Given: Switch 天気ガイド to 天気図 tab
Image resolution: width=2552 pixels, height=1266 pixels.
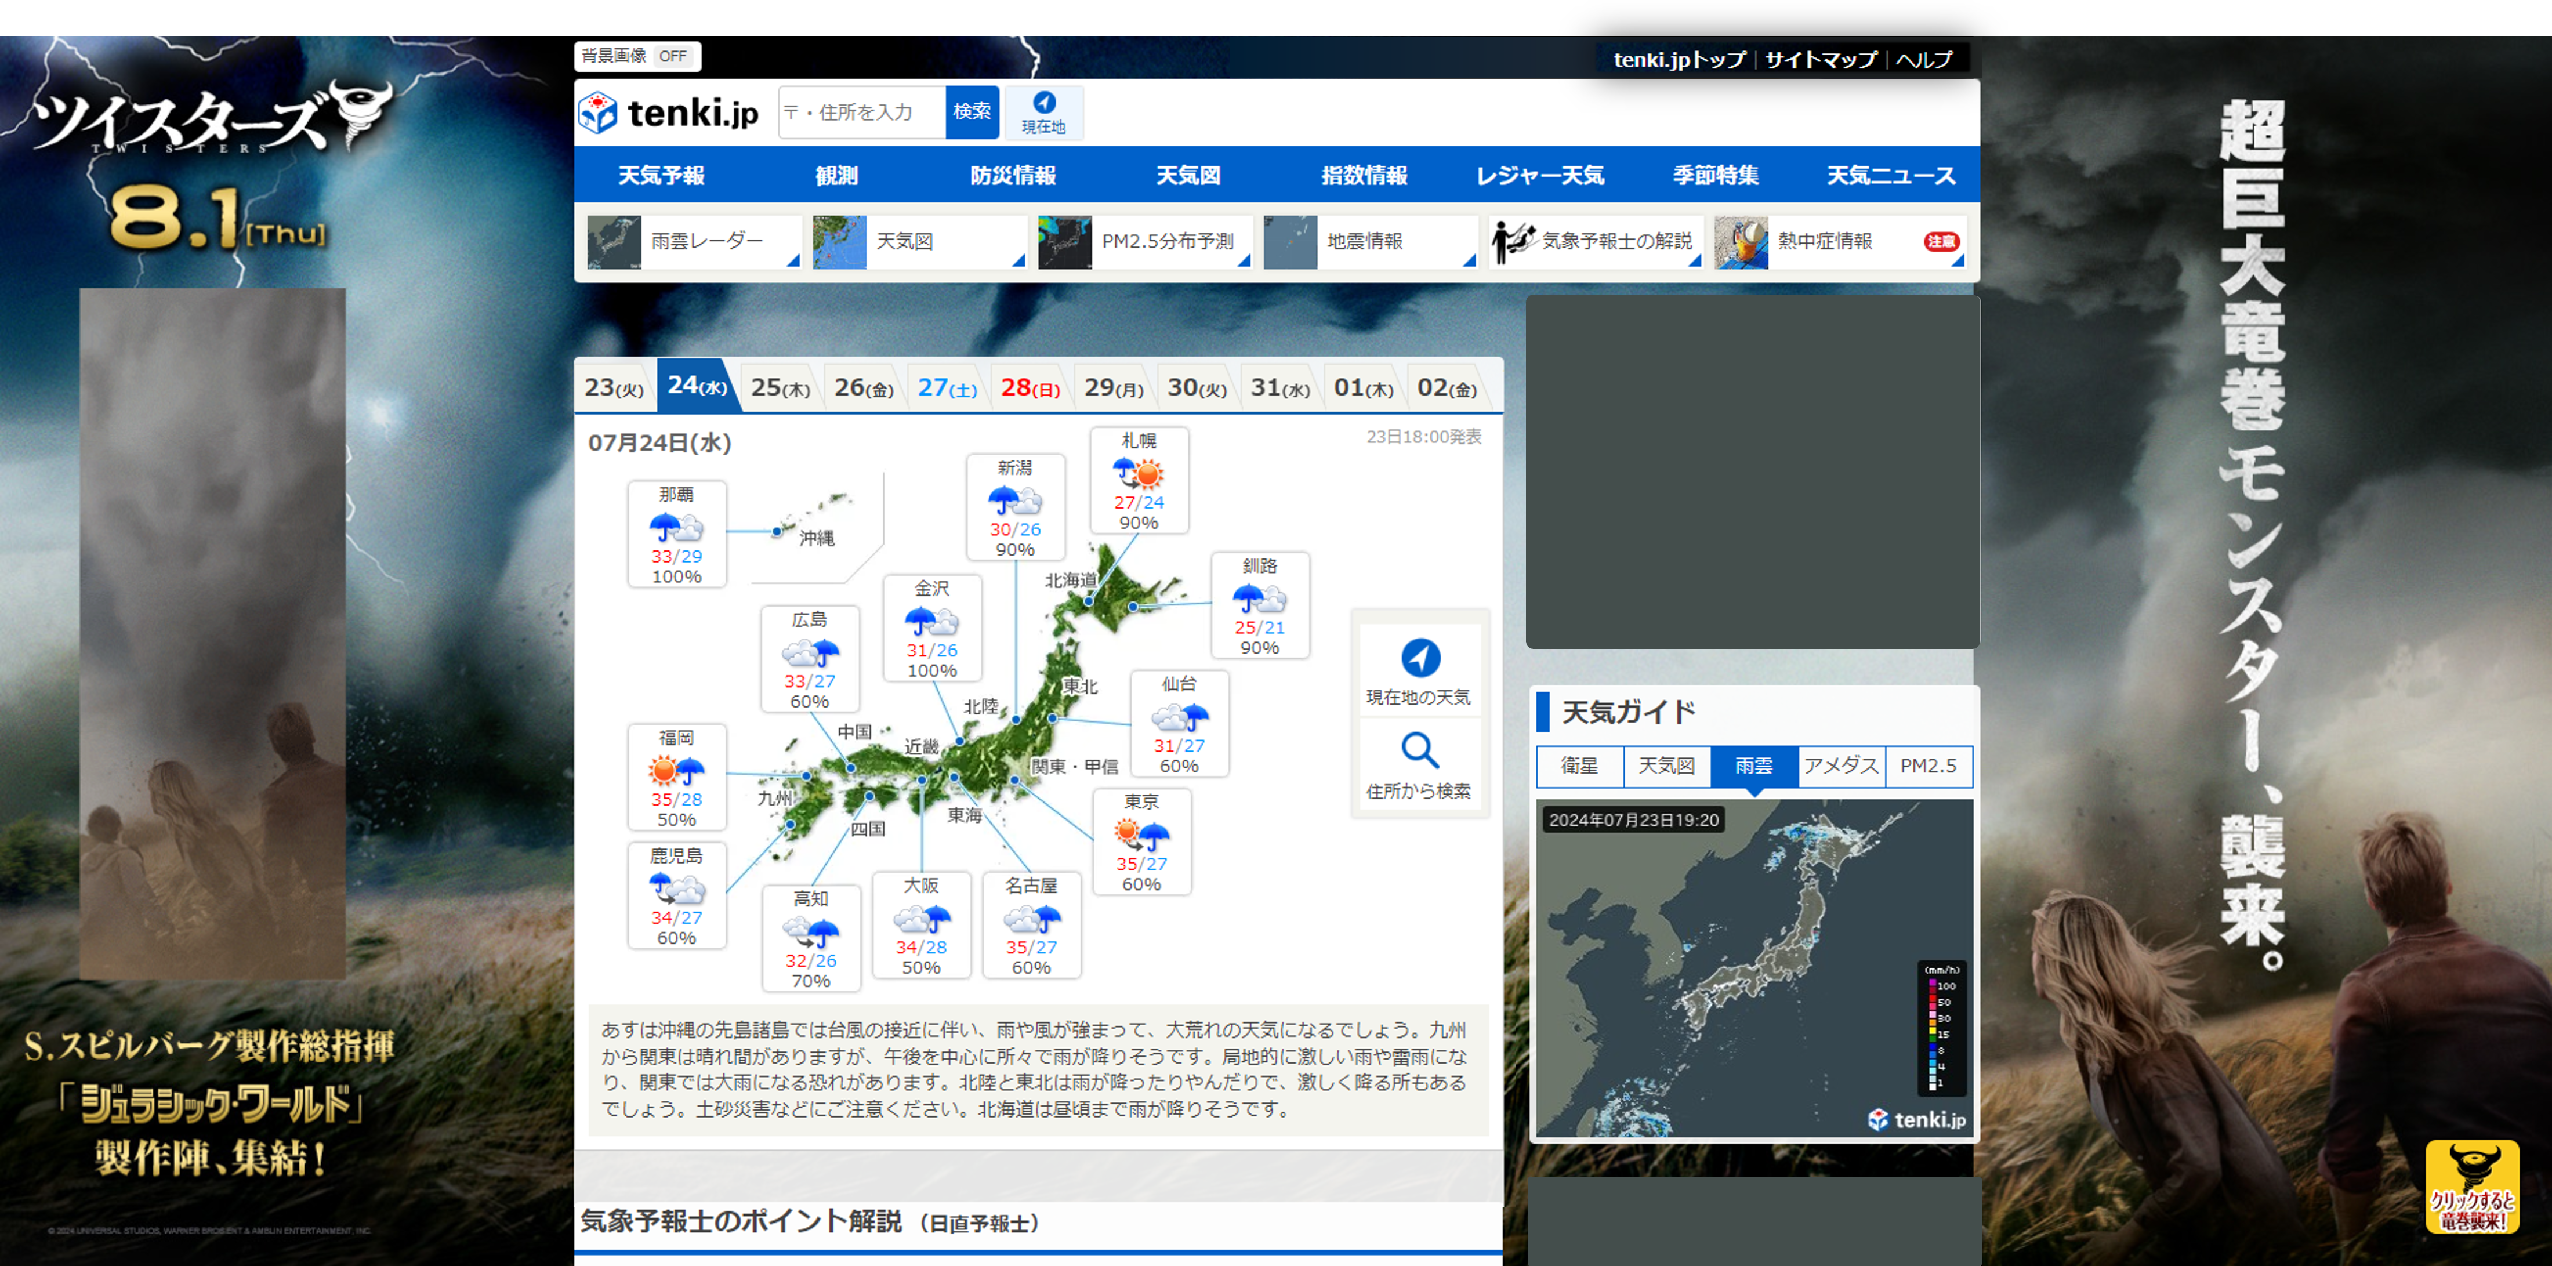Looking at the screenshot, I should coord(1666,766).
